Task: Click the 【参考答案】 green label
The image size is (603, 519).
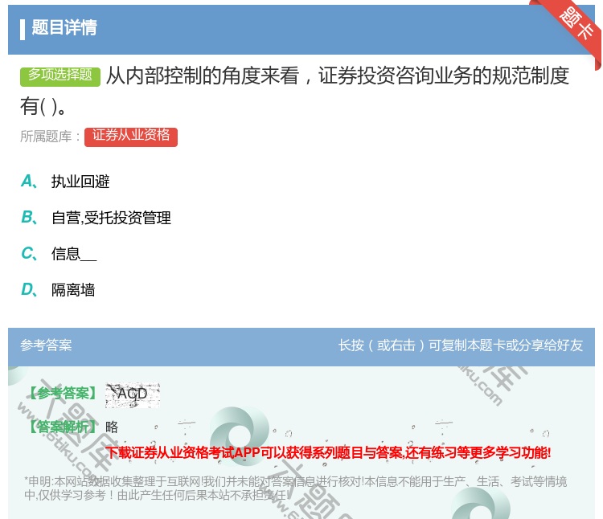Action: point(62,393)
